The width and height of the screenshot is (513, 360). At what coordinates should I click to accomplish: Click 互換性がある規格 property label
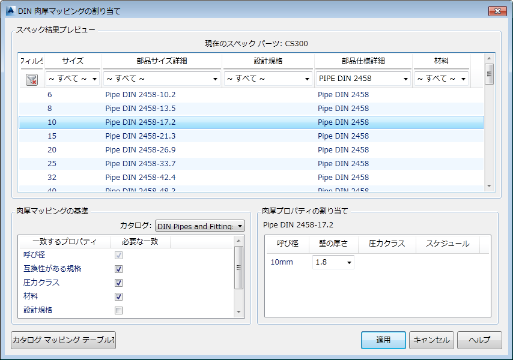[x=52, y=269]
